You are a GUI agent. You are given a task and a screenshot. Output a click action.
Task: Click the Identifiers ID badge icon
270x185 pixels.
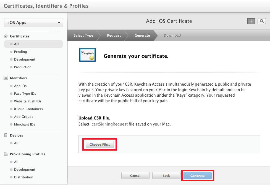pyautogui.click(x=6, y=78)
